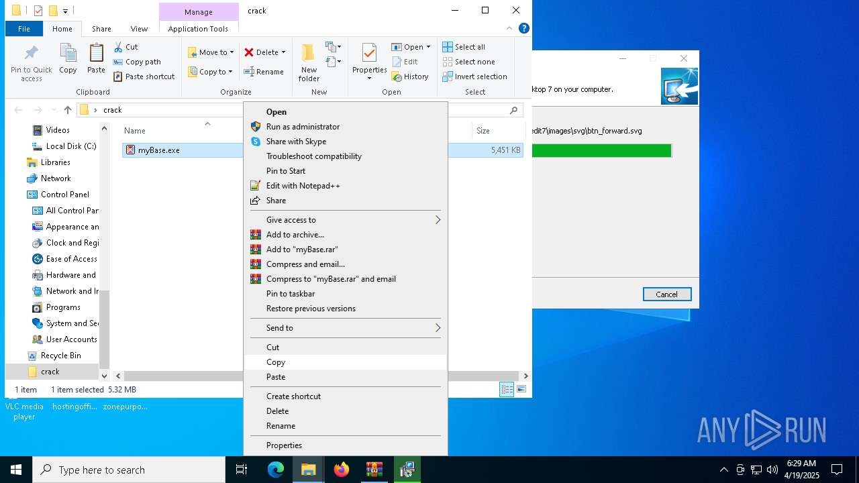
Task: Select Libraries in navigation pane
Action: 55,162
